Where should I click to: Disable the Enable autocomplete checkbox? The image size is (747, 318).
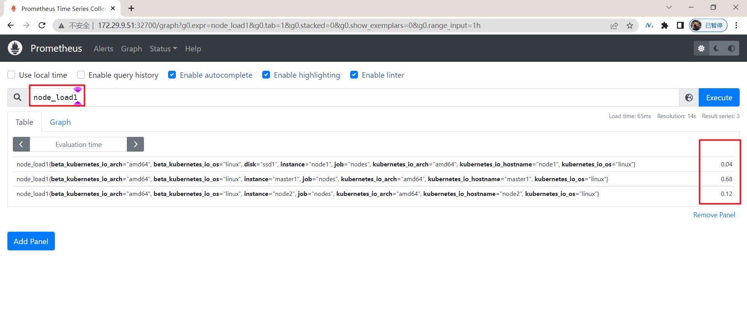(x=172, y=75)
